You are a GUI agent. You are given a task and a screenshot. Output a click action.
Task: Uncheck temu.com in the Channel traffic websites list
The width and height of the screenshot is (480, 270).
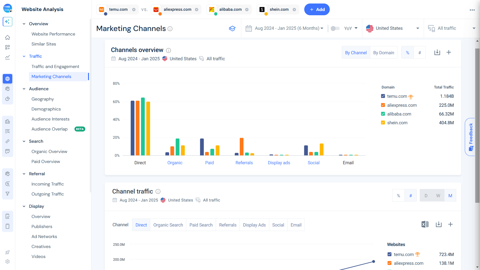tap(389, 254)
